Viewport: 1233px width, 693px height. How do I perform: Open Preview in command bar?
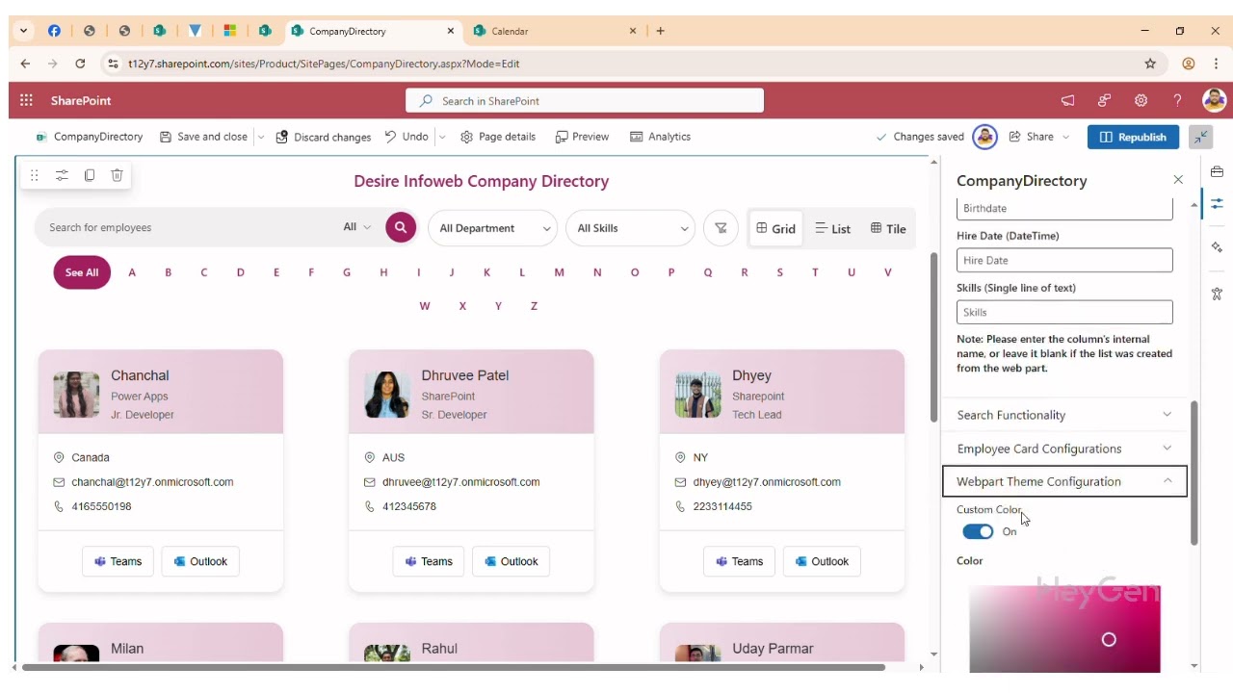click(582, 137)
